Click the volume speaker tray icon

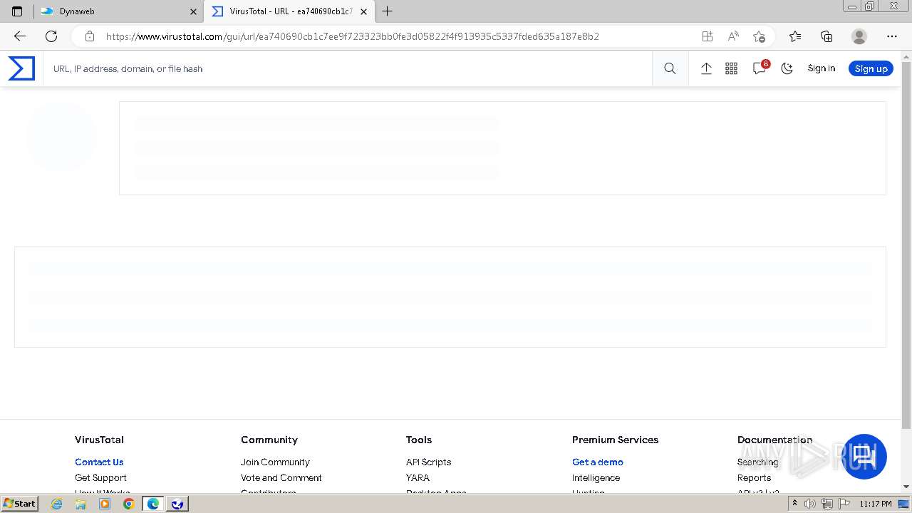[810, 504]
